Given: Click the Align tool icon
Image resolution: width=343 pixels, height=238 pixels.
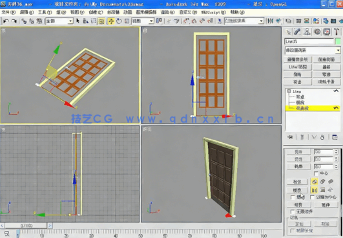Looking at the screenshot, I should point(278,21).
